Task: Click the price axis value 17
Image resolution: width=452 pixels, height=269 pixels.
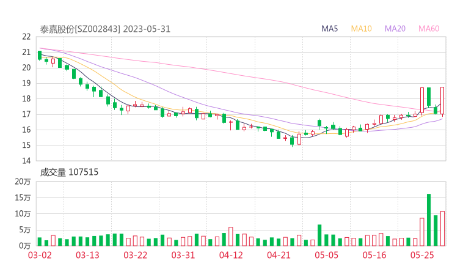Action: pos(26,114)
